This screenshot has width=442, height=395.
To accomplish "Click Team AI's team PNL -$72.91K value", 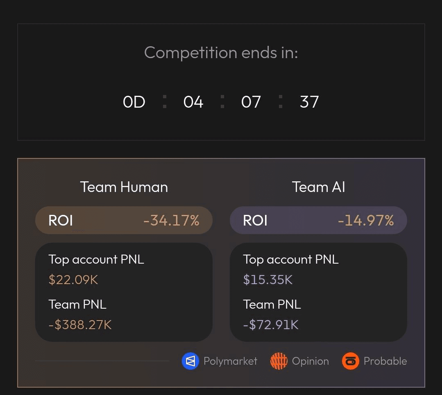I will [x=271, y=325].
